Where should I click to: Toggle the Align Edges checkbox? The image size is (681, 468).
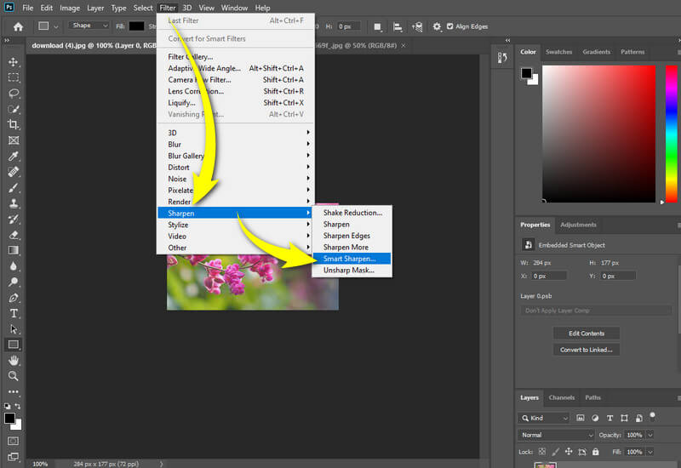point(450,26)
